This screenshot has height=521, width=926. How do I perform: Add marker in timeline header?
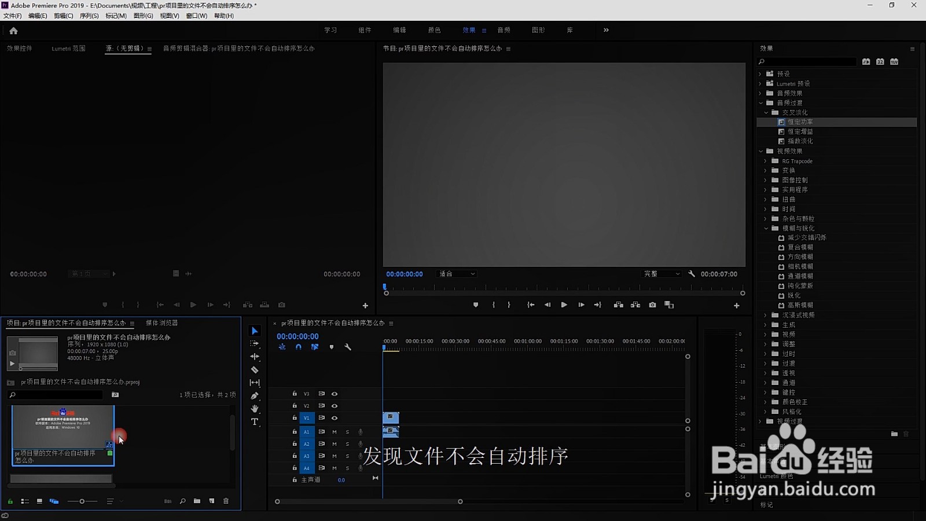click(332, 347)
